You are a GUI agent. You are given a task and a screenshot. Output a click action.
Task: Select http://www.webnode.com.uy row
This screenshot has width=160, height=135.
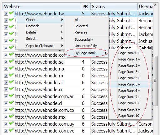click(x=45, y=124)
